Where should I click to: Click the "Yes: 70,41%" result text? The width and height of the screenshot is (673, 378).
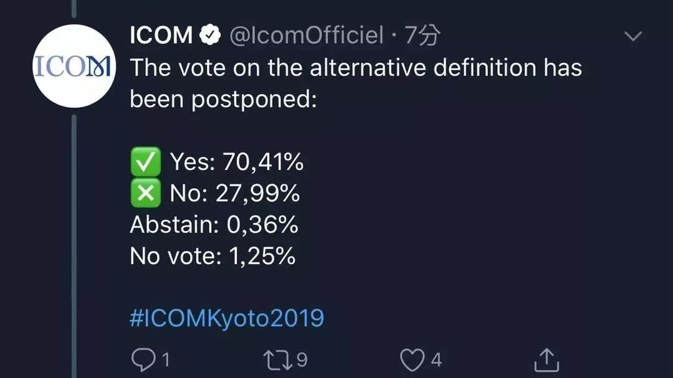pos(237,163)
